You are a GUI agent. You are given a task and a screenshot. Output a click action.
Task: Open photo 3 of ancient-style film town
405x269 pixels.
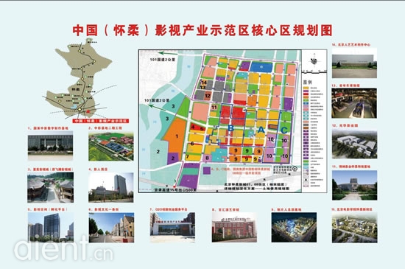click(50, 187)
